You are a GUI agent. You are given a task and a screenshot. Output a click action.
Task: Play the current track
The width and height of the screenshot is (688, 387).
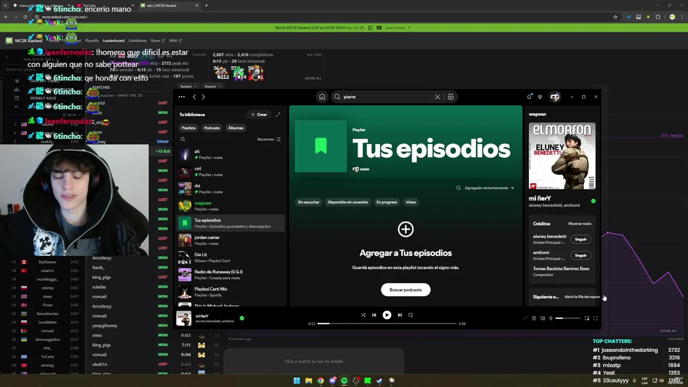tap(387, 315)
